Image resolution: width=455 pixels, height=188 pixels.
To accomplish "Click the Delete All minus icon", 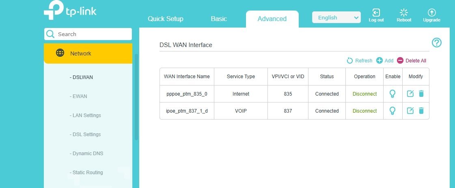I will (400, 60).
